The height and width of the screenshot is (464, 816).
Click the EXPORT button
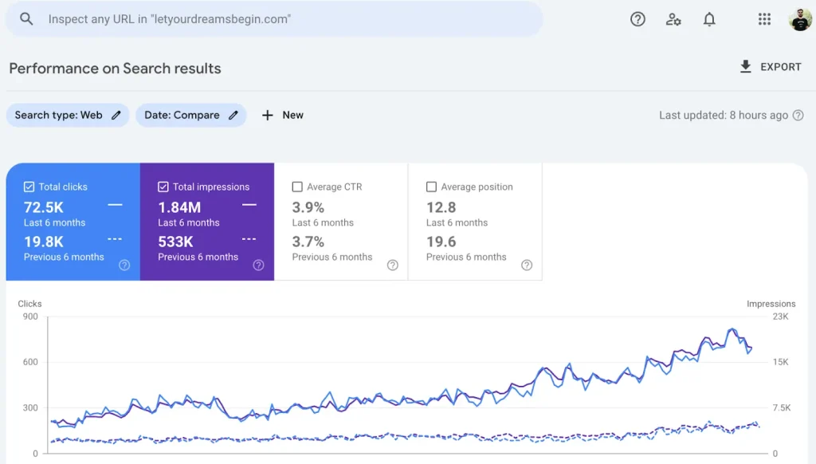(x=771, y=67)
